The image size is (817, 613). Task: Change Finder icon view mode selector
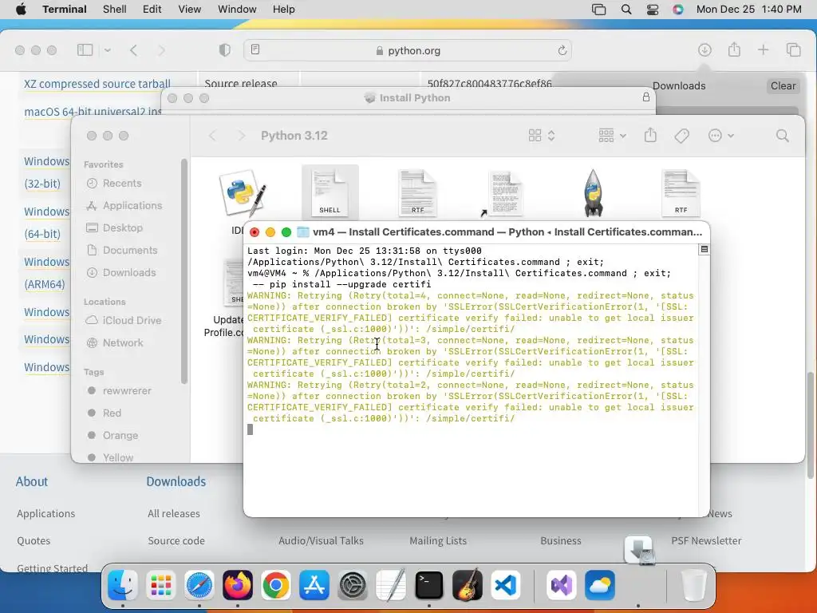(542, 136)
